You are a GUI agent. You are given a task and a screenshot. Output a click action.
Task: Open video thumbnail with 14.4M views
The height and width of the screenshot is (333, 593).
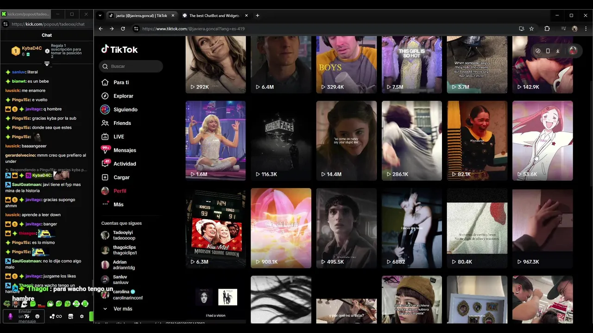[x=346, y=140]
